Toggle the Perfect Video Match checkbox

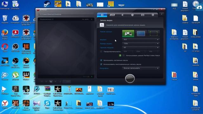pyautogui.click(x=124, y=56)
